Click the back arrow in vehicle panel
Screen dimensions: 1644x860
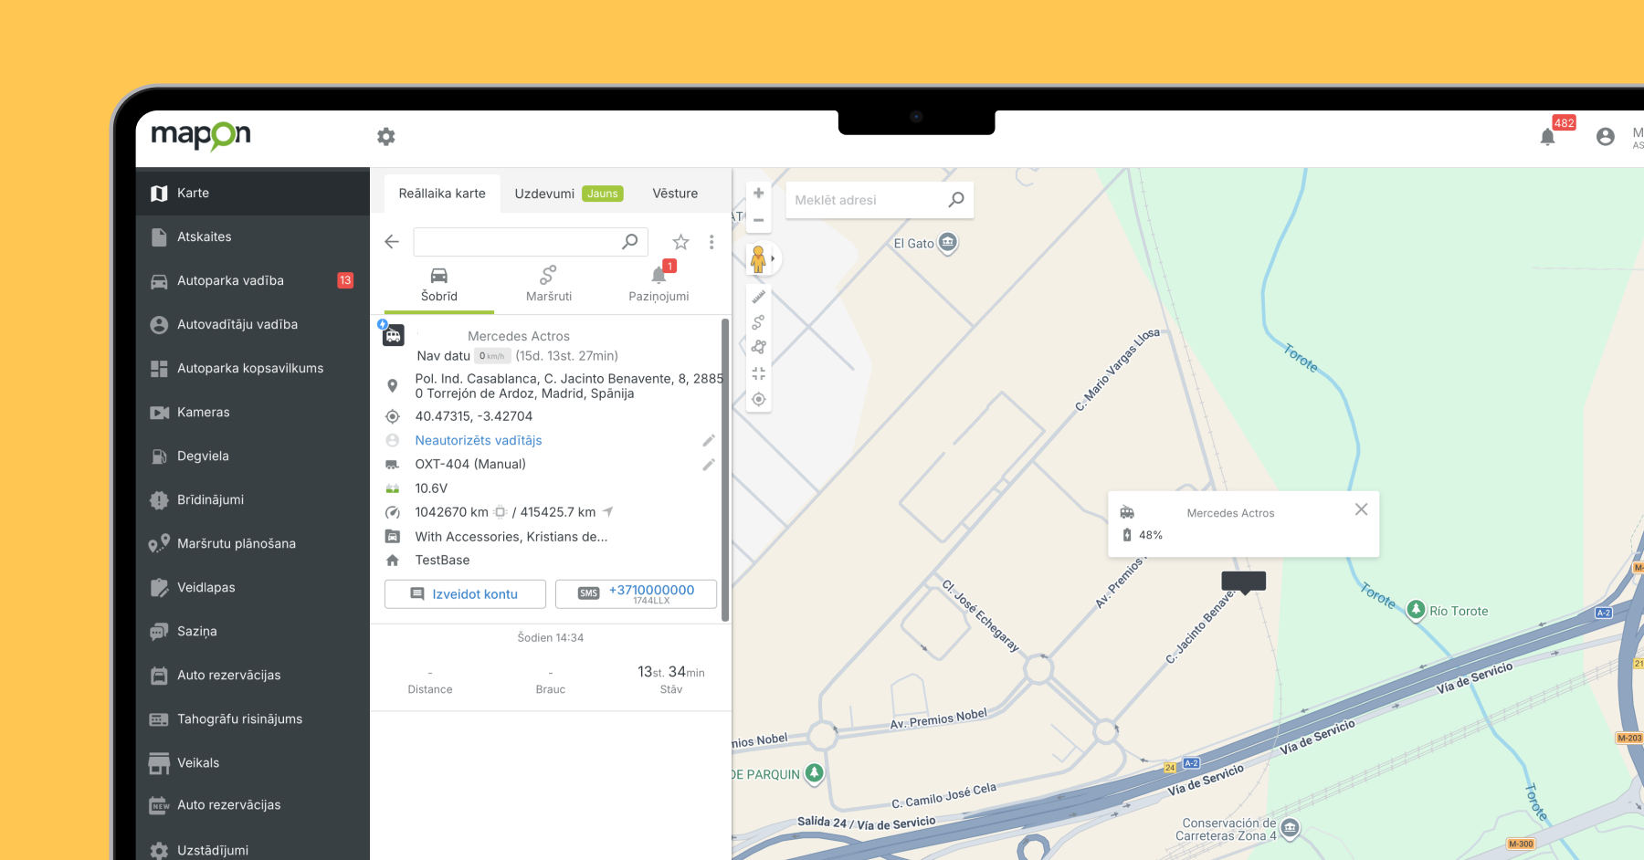pos(392,242)
